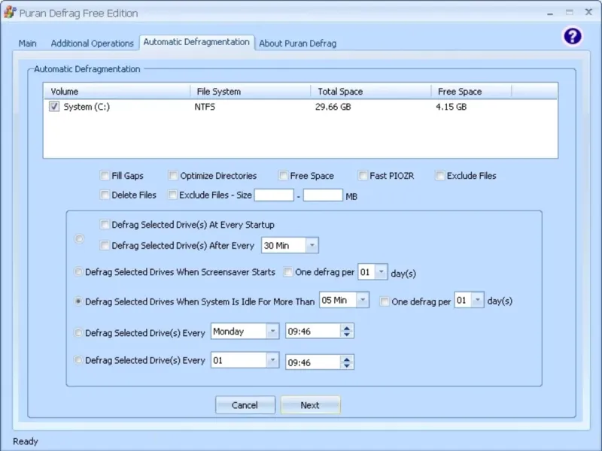Enable the Fast PIOZR option
This screenshot has width=602, height=451.
363,176
